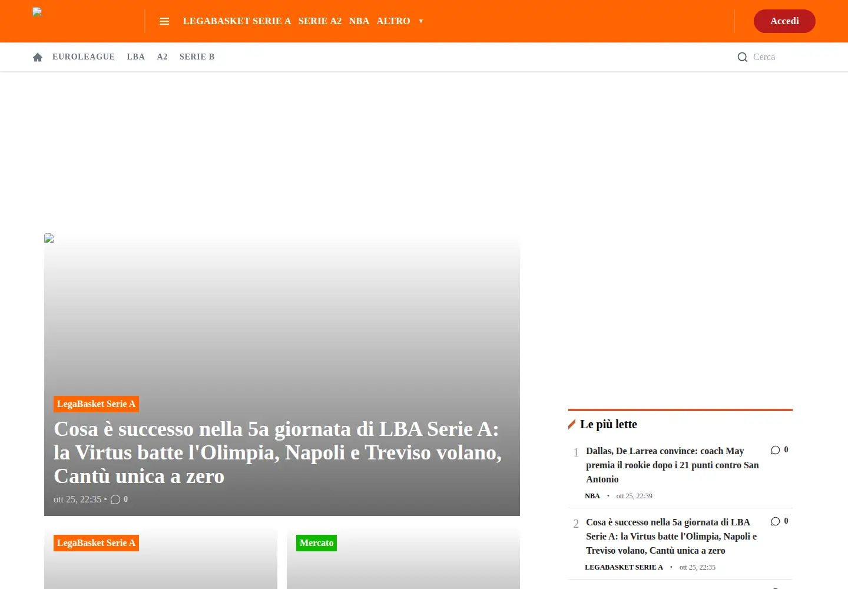Click 'ott 25, 22:35' under featured headline
This screenshot has height=589, width=848.
tap(77, 499)
